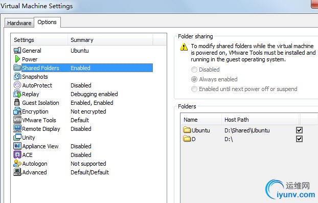The image size is (318, 203).
Task: Click the 'Not supported' summary value
Action: tap(88, 164)
